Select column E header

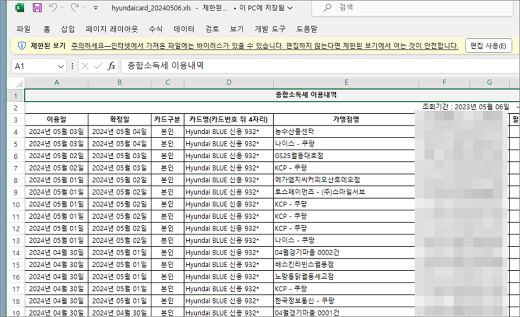click(x=346, y=82)
